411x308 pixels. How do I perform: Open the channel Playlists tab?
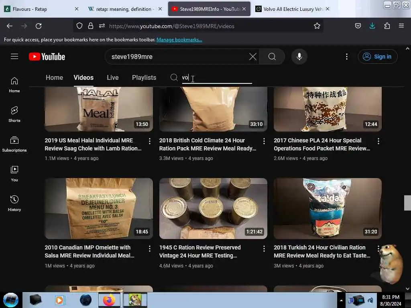[x=144, y=77]
